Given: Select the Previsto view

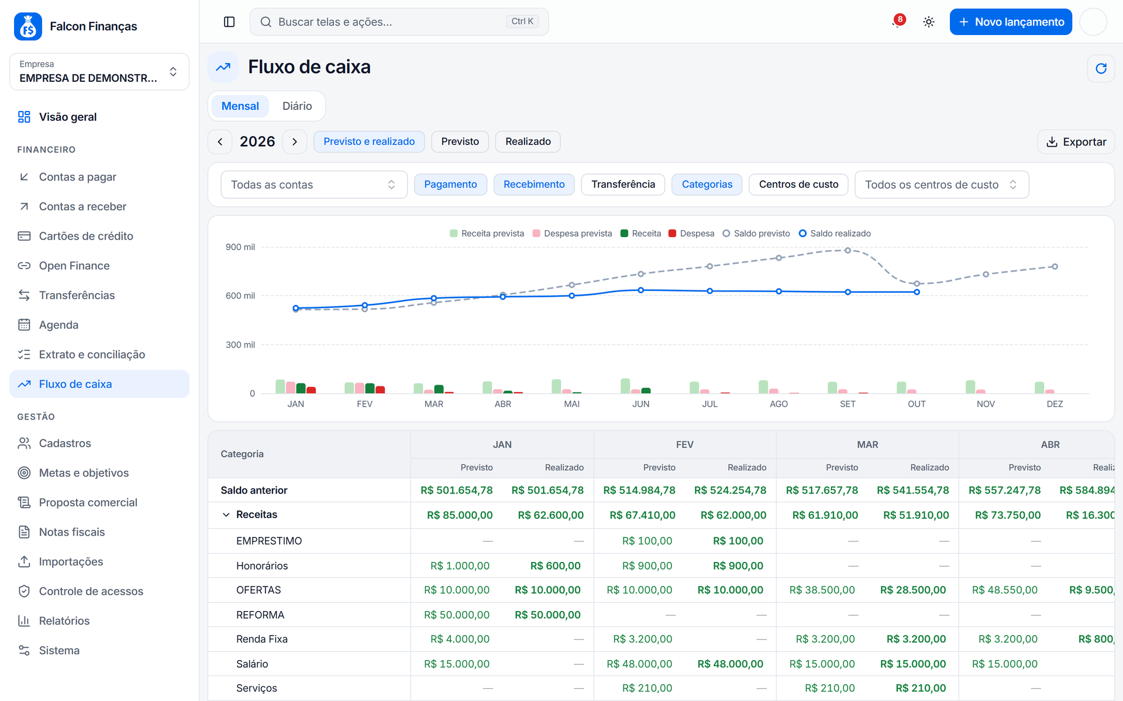Looking at the screenshot, I should (x=460, y=141).
